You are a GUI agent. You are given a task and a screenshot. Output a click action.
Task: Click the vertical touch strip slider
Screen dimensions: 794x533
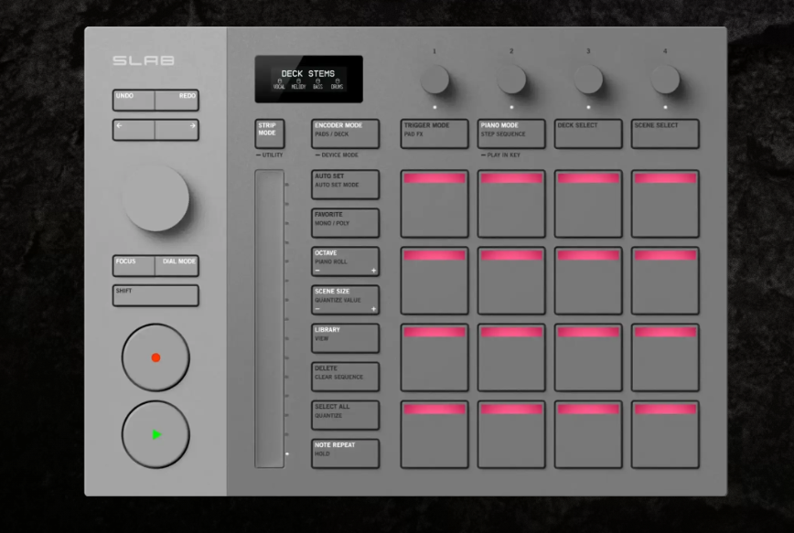point(269,318)
